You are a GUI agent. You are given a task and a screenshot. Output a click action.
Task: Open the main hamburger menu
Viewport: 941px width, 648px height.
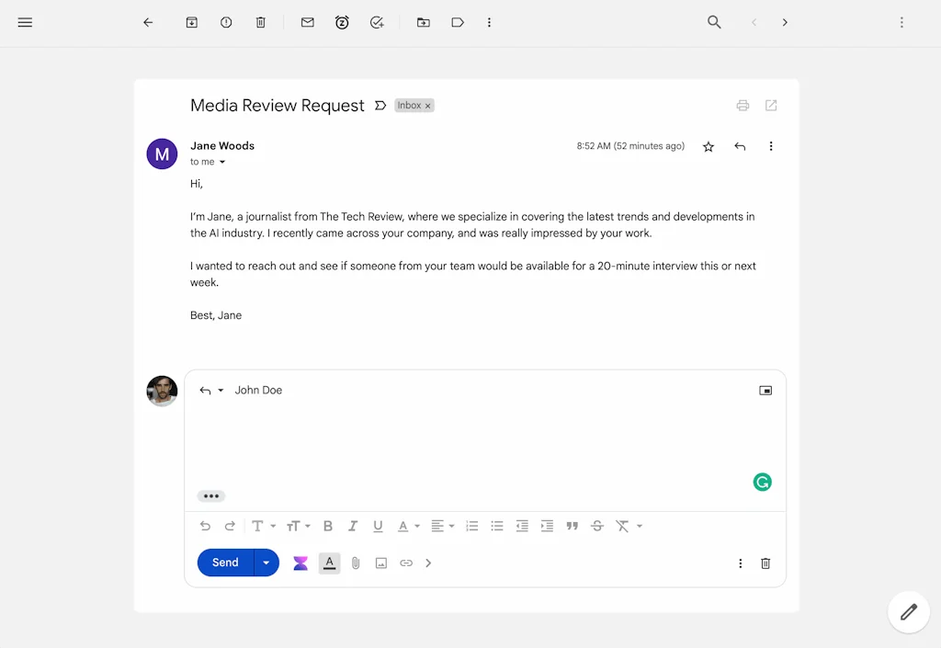click(25, 22)
